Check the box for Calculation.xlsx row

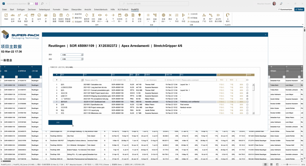click(247, 84)
